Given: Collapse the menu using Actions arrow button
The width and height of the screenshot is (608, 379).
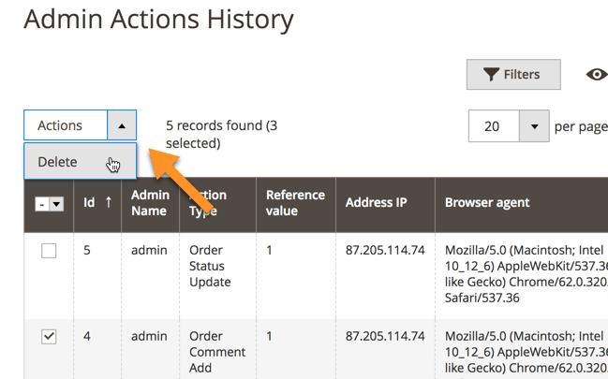Looking at the screenshot, I should 122,125.
